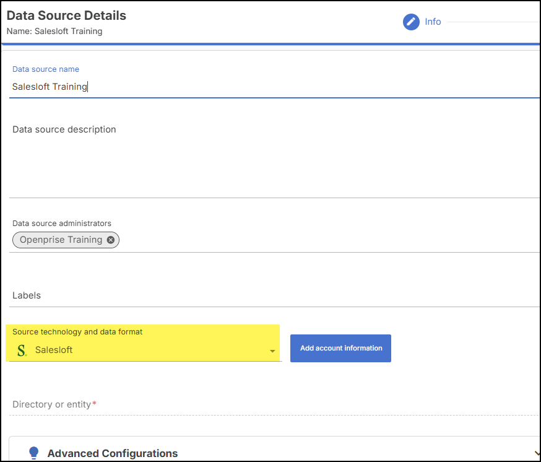This screenshot has width=541, height=462.
Task: Click the Data Source Details title
Action: (x=66, y=15)
